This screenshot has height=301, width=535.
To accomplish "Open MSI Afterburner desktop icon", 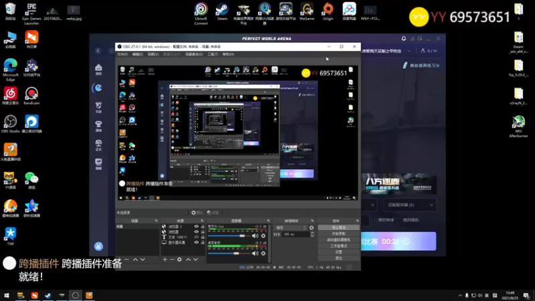I will tap(518, 126).
